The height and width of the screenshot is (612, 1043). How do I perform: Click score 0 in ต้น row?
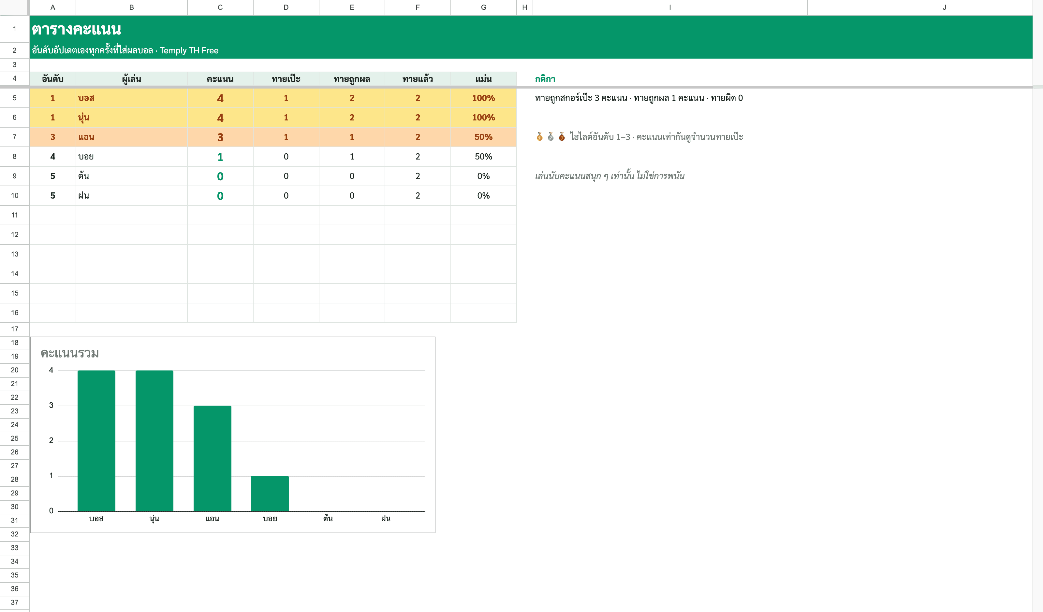click(x=220, y=176)
